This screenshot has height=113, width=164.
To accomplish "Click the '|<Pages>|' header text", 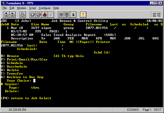I will 85,42.
